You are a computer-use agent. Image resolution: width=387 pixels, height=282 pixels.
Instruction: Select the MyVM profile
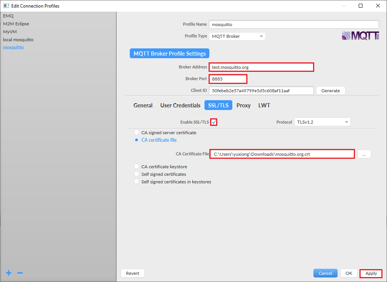click(x=58, y=32)
